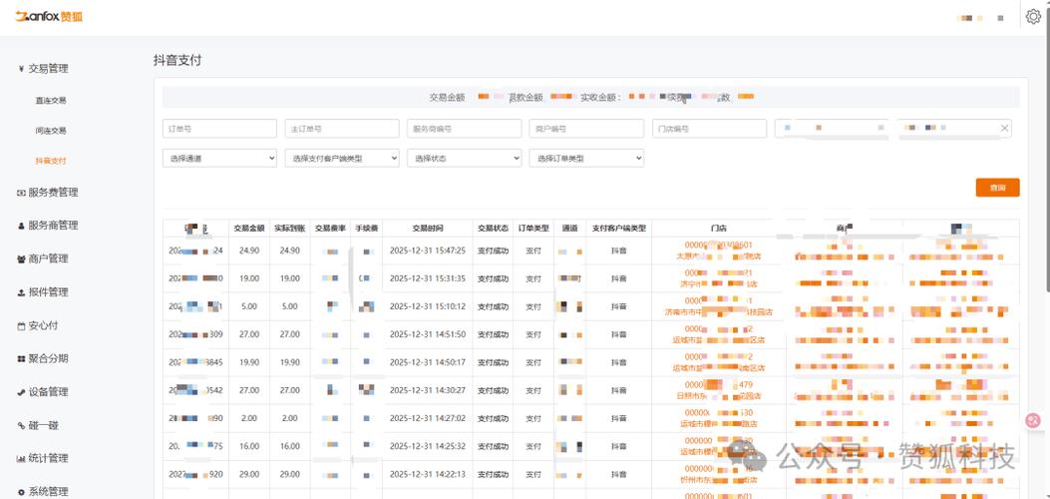This screenshot has height=499, width=1050.
Task: Focus the 主订单号 input field
Action: 342,129
